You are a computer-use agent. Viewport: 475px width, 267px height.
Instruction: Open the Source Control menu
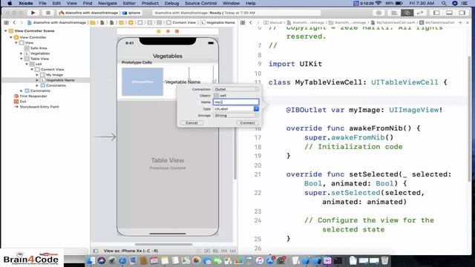201,3
